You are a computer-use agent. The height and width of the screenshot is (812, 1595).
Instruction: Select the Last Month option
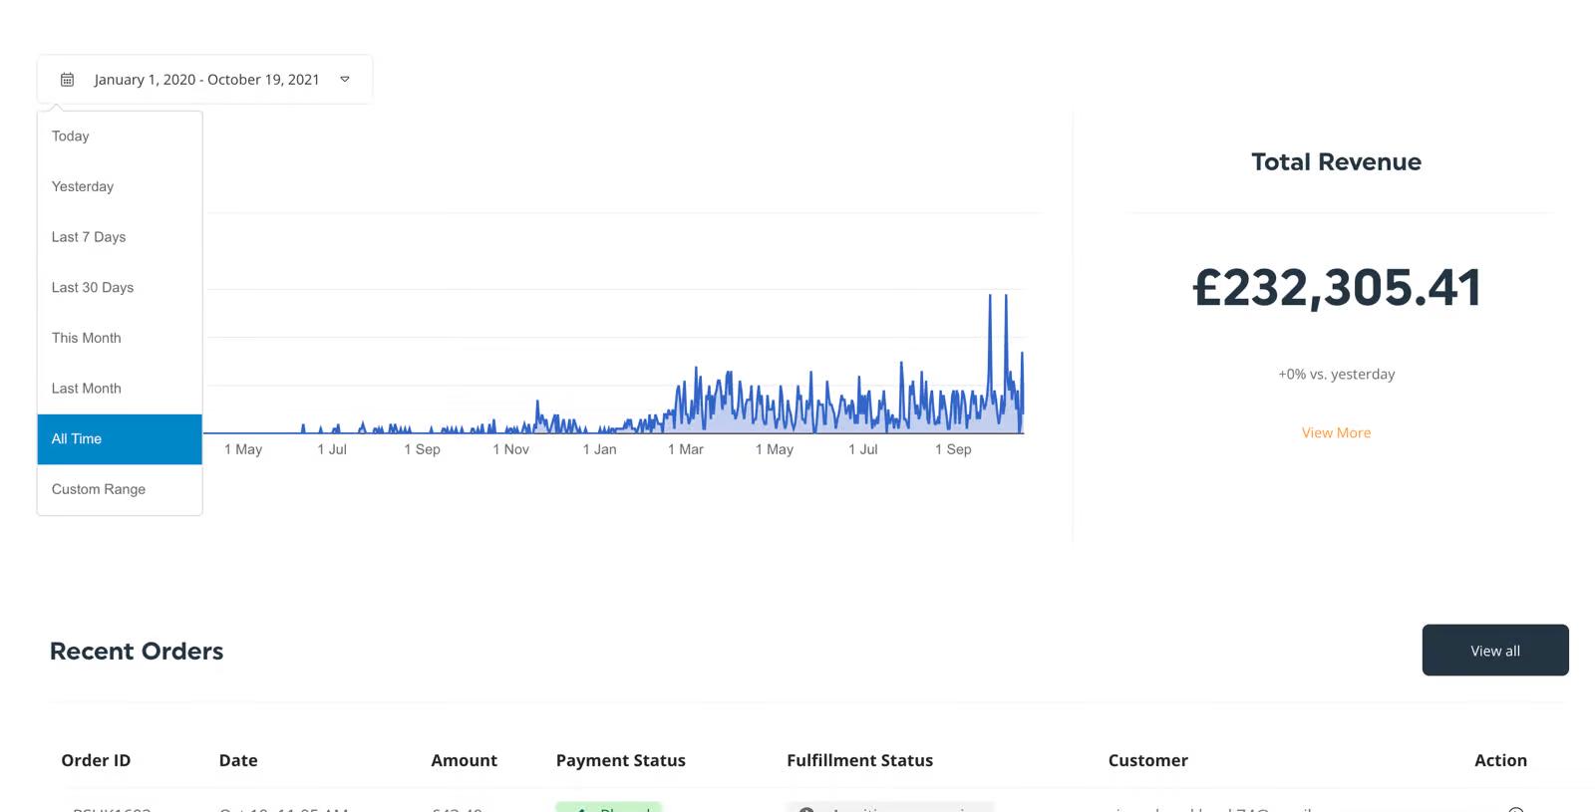pyautogui.click(x=87, y=389)
